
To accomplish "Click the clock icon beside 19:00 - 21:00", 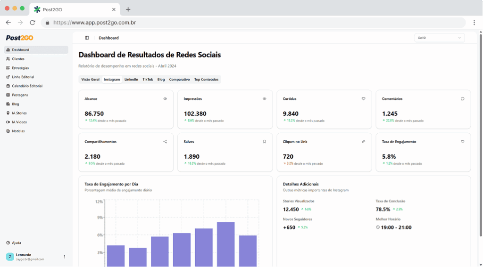I will [x=378, y=227].
